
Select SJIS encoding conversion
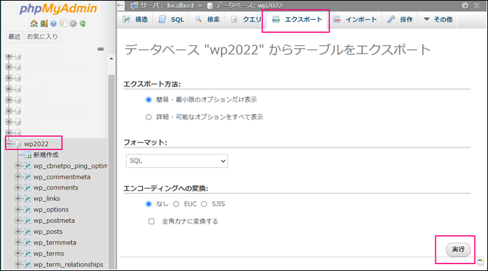204,204
